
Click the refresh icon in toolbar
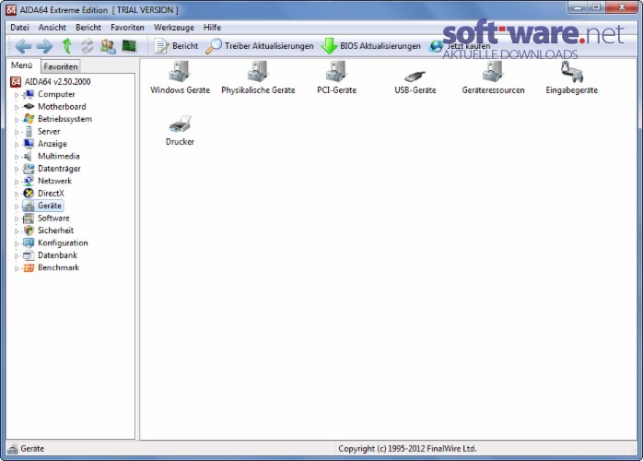88,46
